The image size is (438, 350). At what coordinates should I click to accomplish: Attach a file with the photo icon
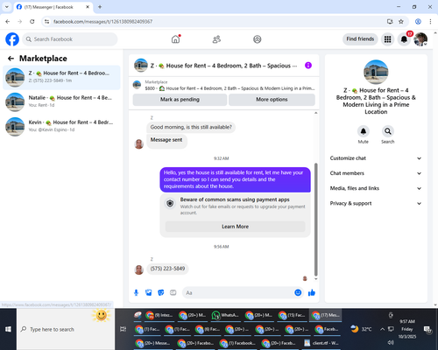(x=149, y=292)
